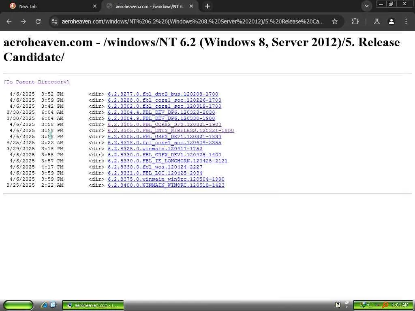This screenshot has width=415, height=311.
Task: Open a new tab with plus button
Action: coord(207,6)
